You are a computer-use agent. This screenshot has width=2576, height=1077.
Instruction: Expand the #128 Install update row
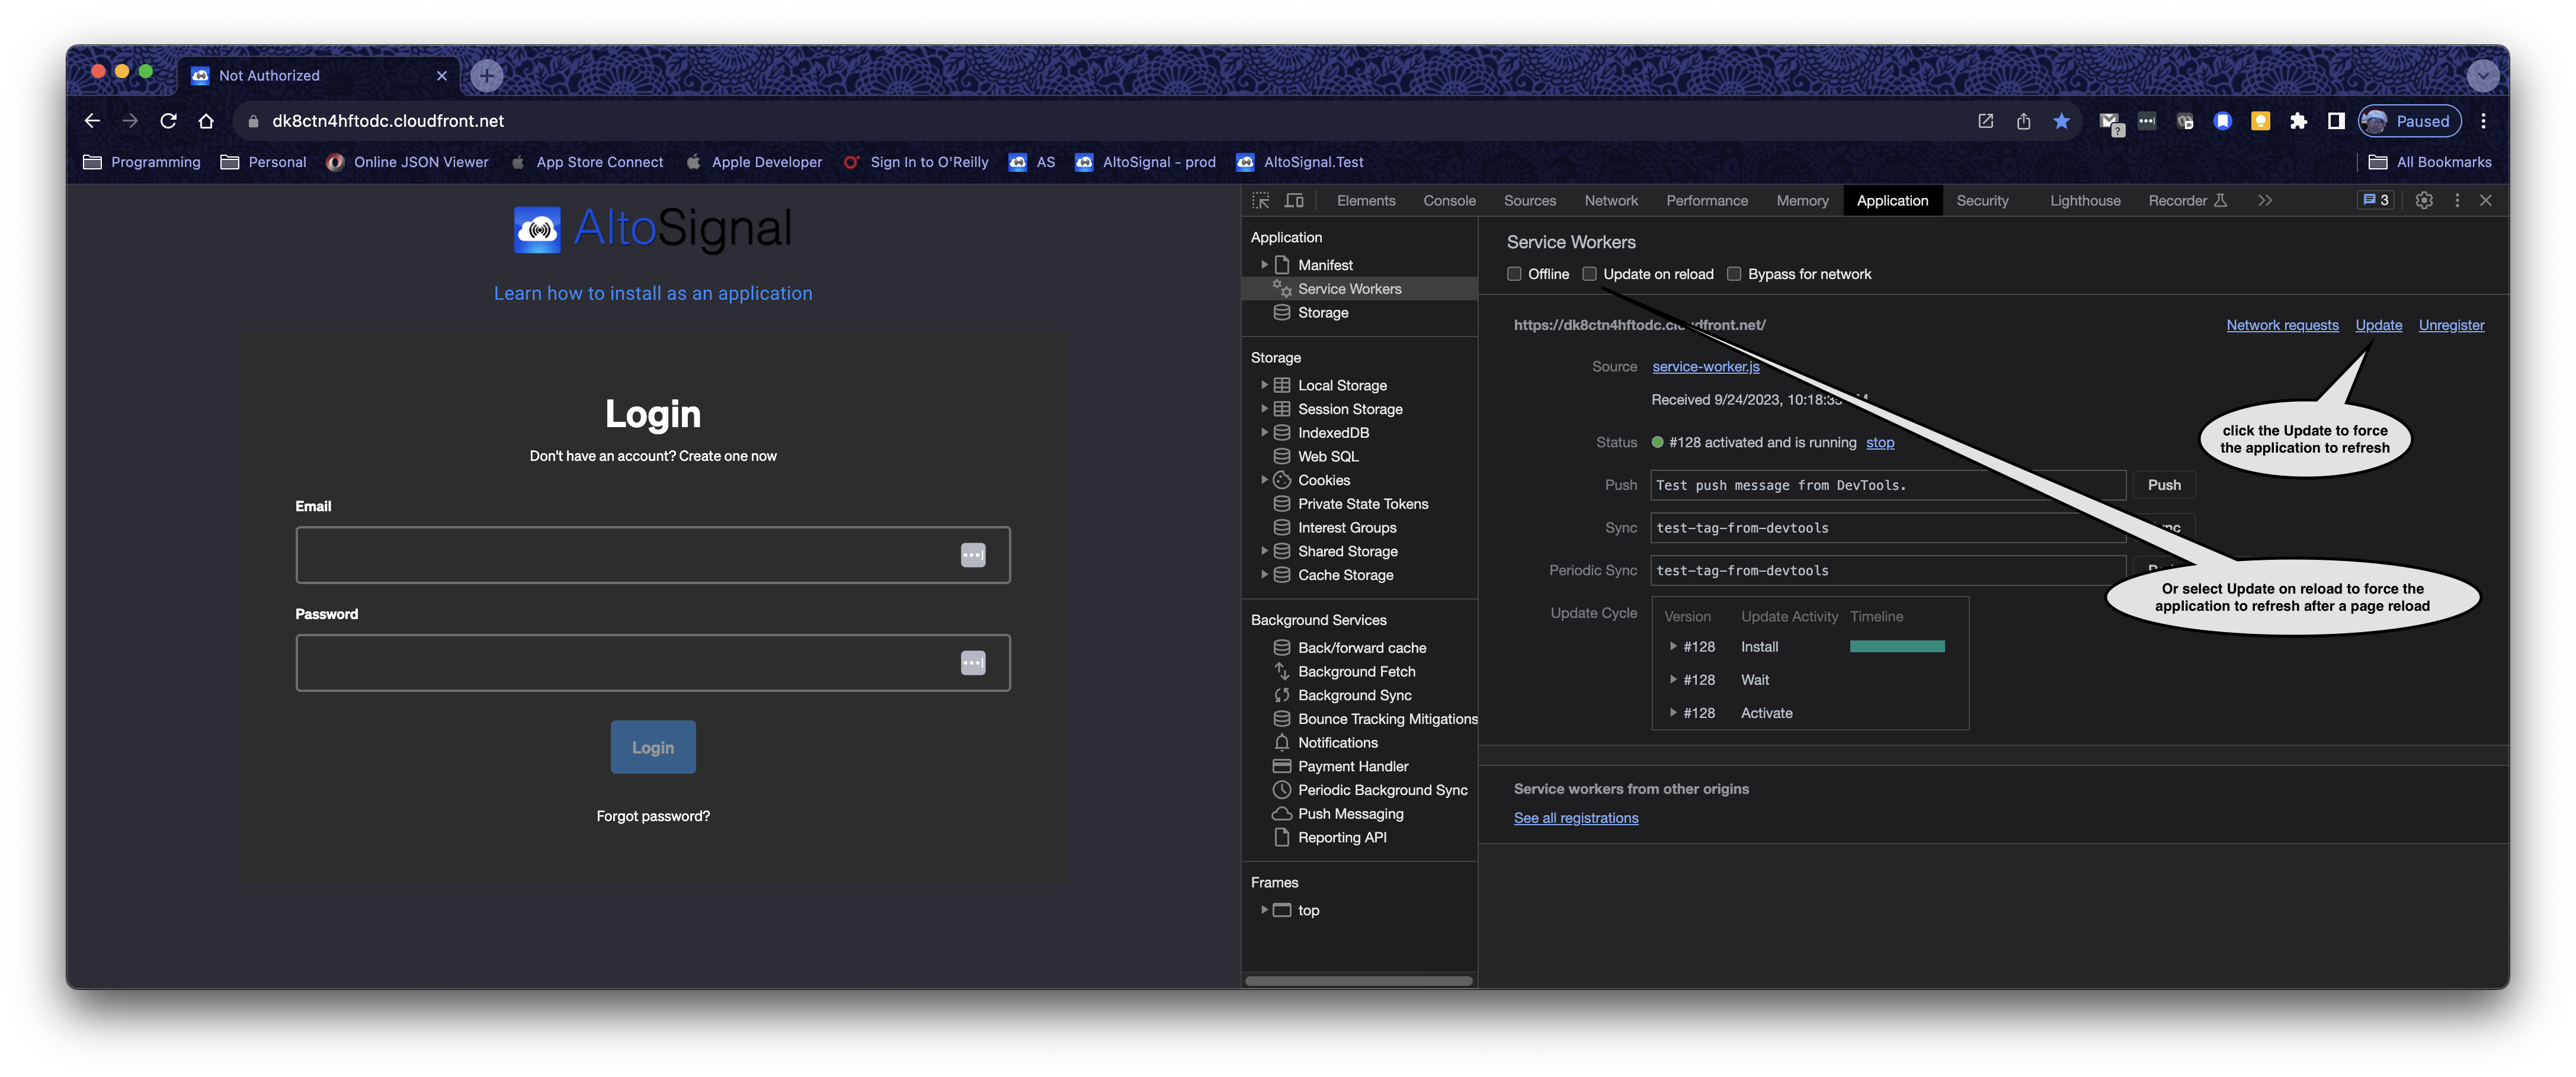point(1673,647)
